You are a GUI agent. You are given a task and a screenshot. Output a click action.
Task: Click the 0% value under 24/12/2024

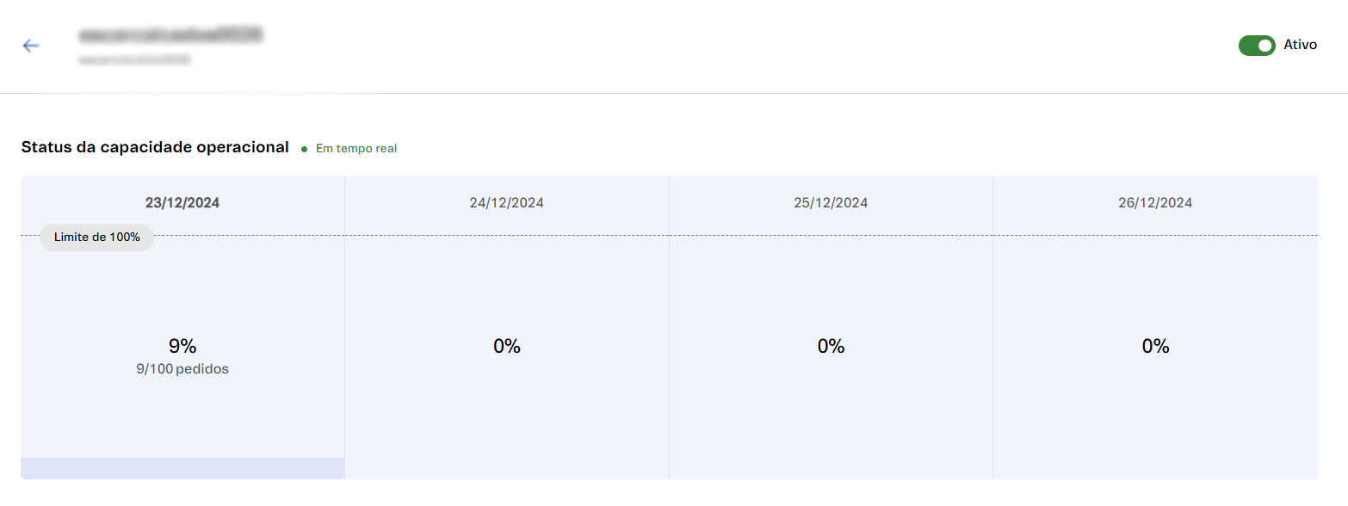(x=507, y=346)
